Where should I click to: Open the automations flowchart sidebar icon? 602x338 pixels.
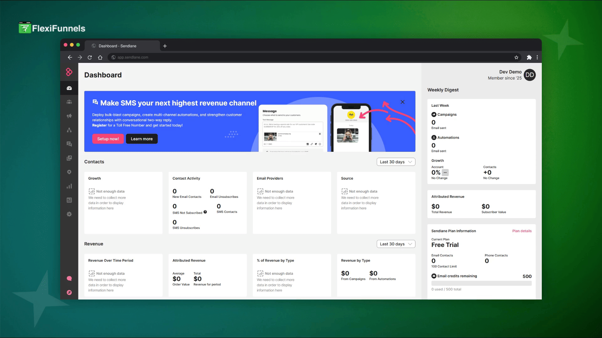click(69, 130)
